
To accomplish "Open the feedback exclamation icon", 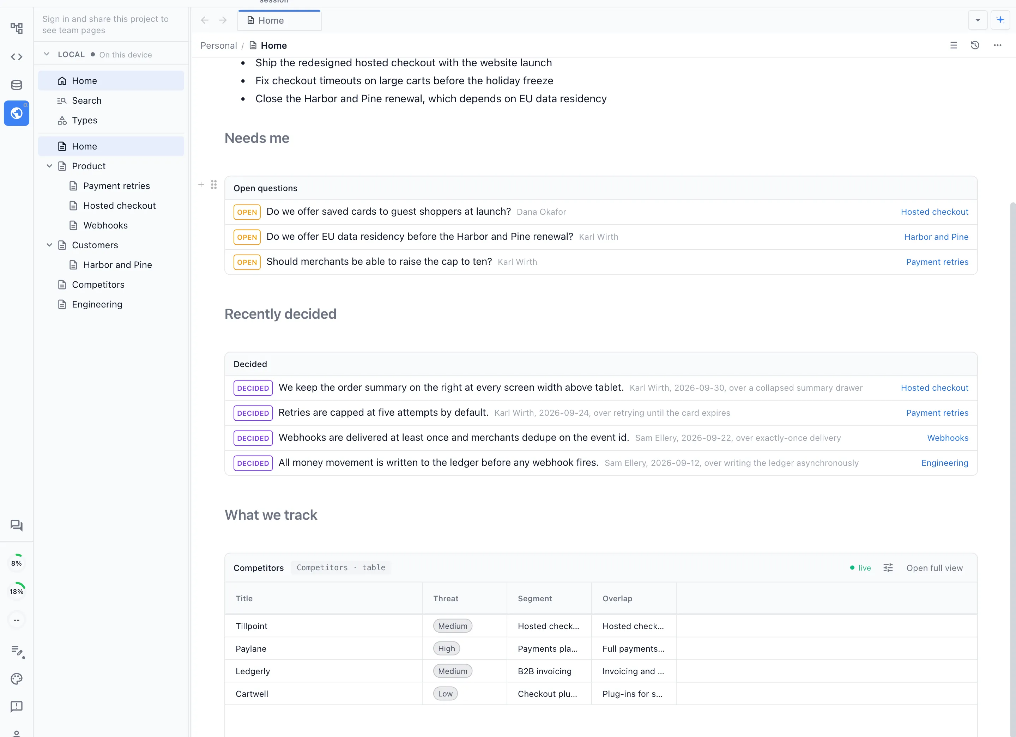I will click(17, 707).
